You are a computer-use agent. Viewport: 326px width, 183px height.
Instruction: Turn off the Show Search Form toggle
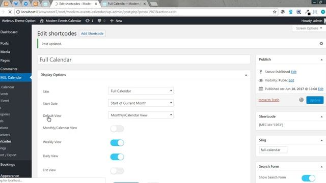point(308,178)
